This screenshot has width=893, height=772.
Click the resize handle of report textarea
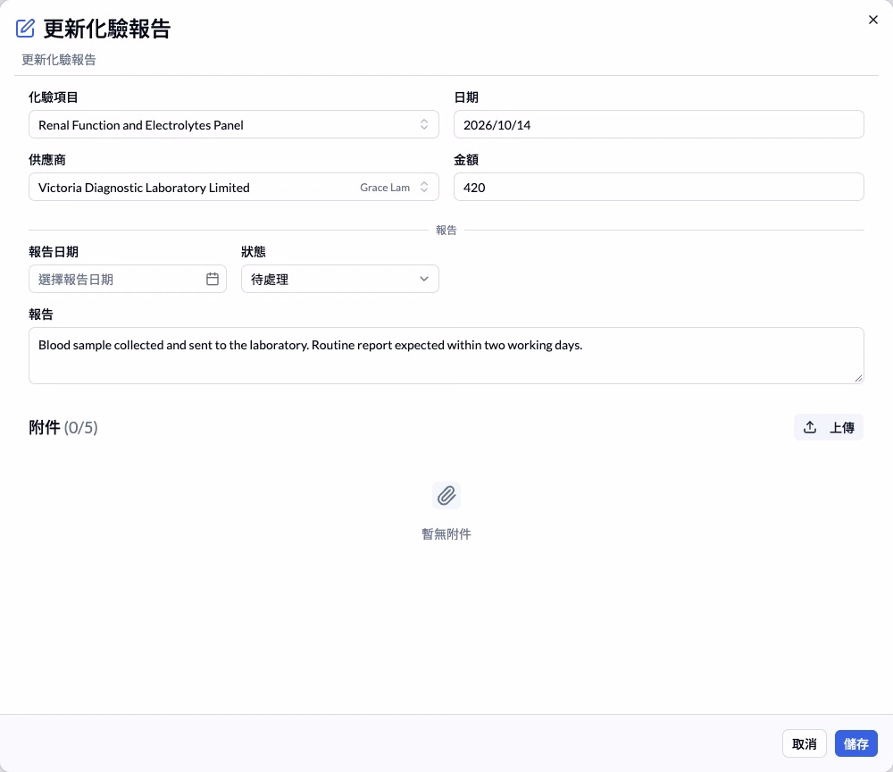858,378
